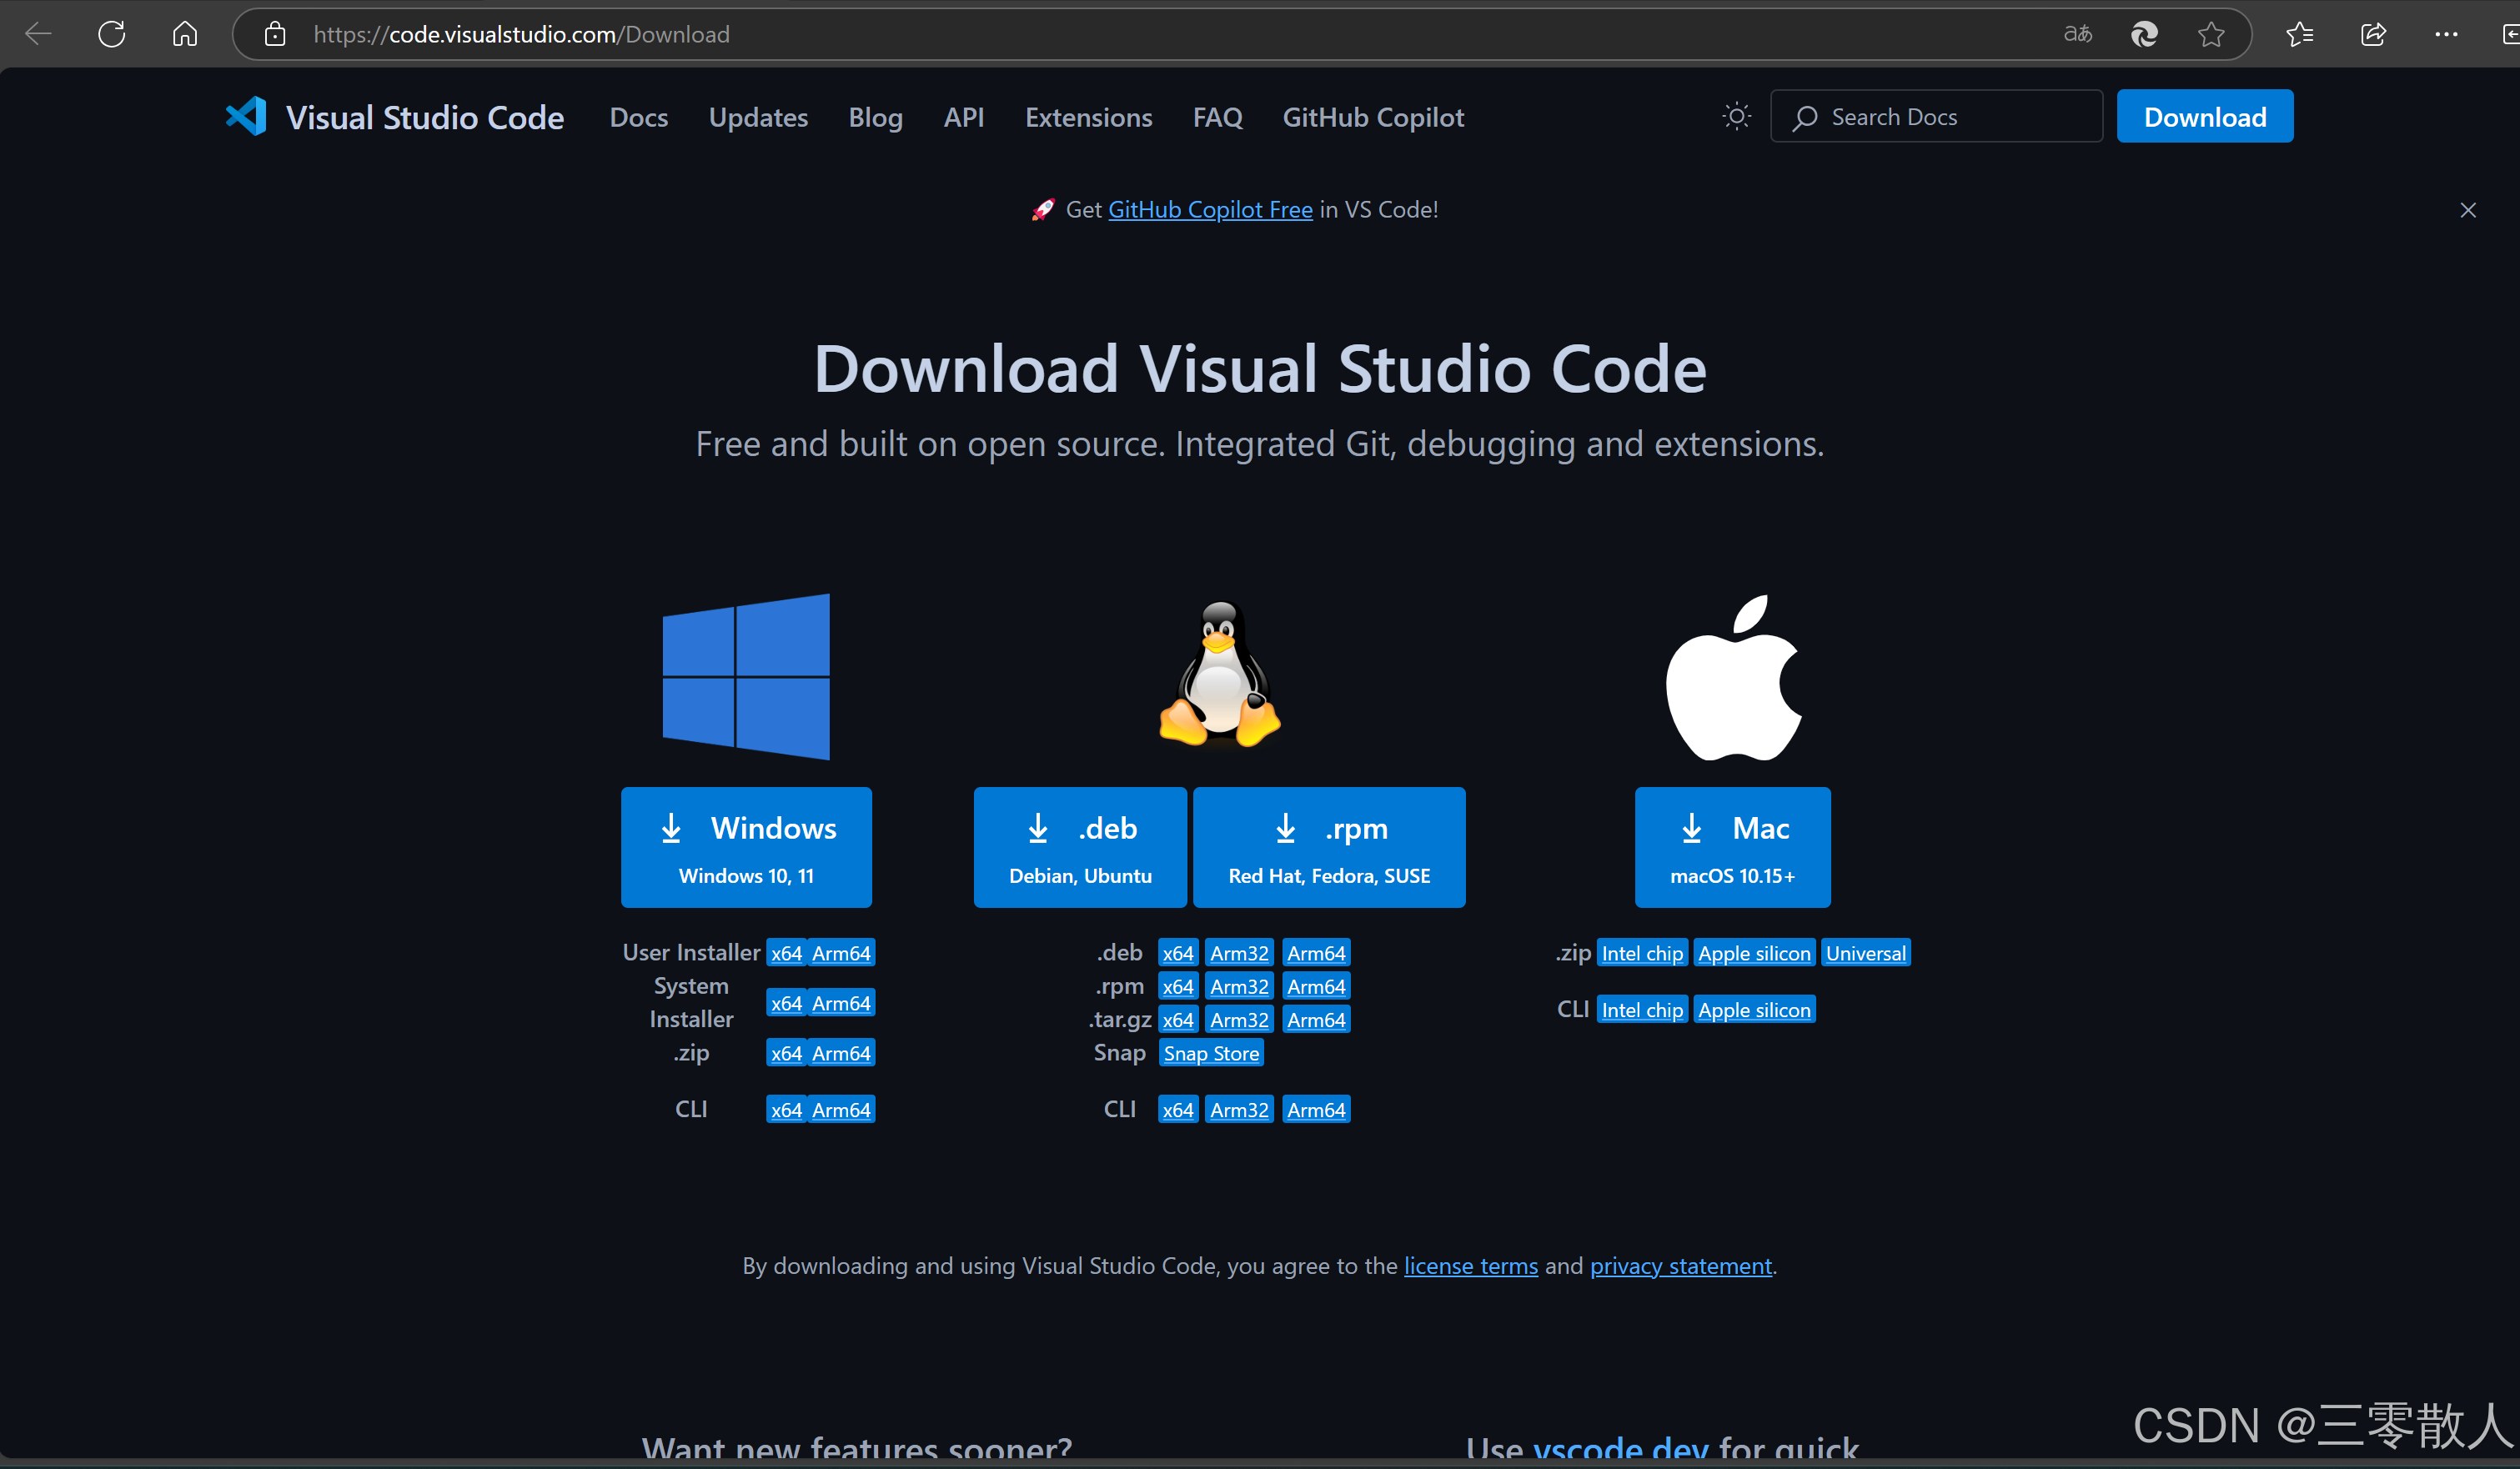Switch to the Extensions section

1088,116
